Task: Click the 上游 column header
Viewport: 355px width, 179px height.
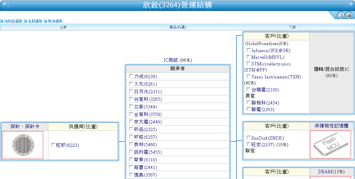Action: tap(63, 27)
